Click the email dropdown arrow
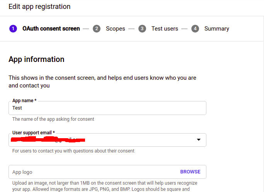This screenshot has width=264, height=192. [x=199, y=140]
